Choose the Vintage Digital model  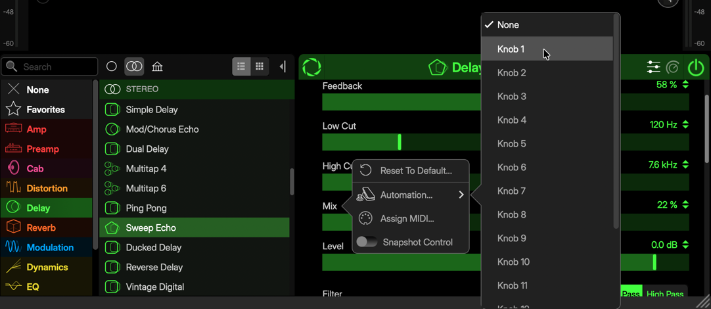(x=194, y=287)
